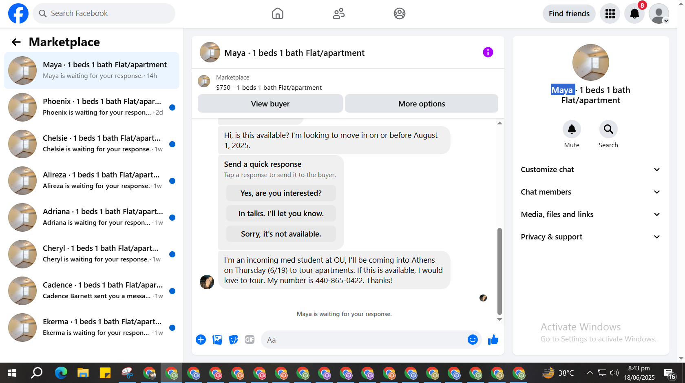
Task: Click the listing thumbnail in chat header
Action: [210, 52]
